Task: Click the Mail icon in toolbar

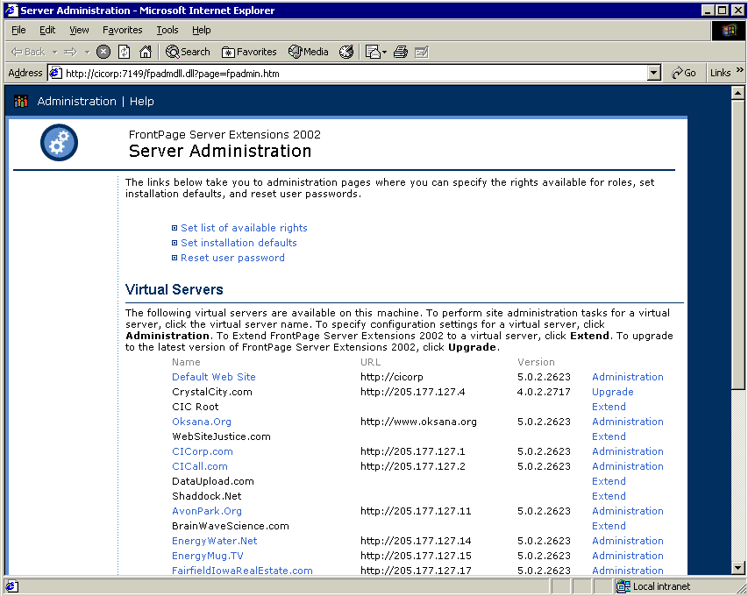Action: coord(372,52)
